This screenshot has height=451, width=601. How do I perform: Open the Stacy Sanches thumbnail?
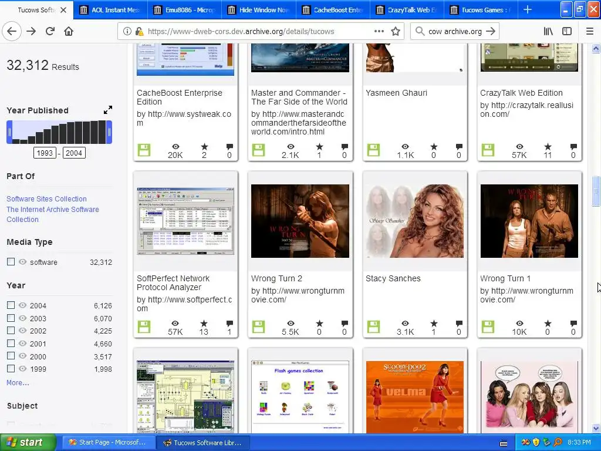coord(415,221)
